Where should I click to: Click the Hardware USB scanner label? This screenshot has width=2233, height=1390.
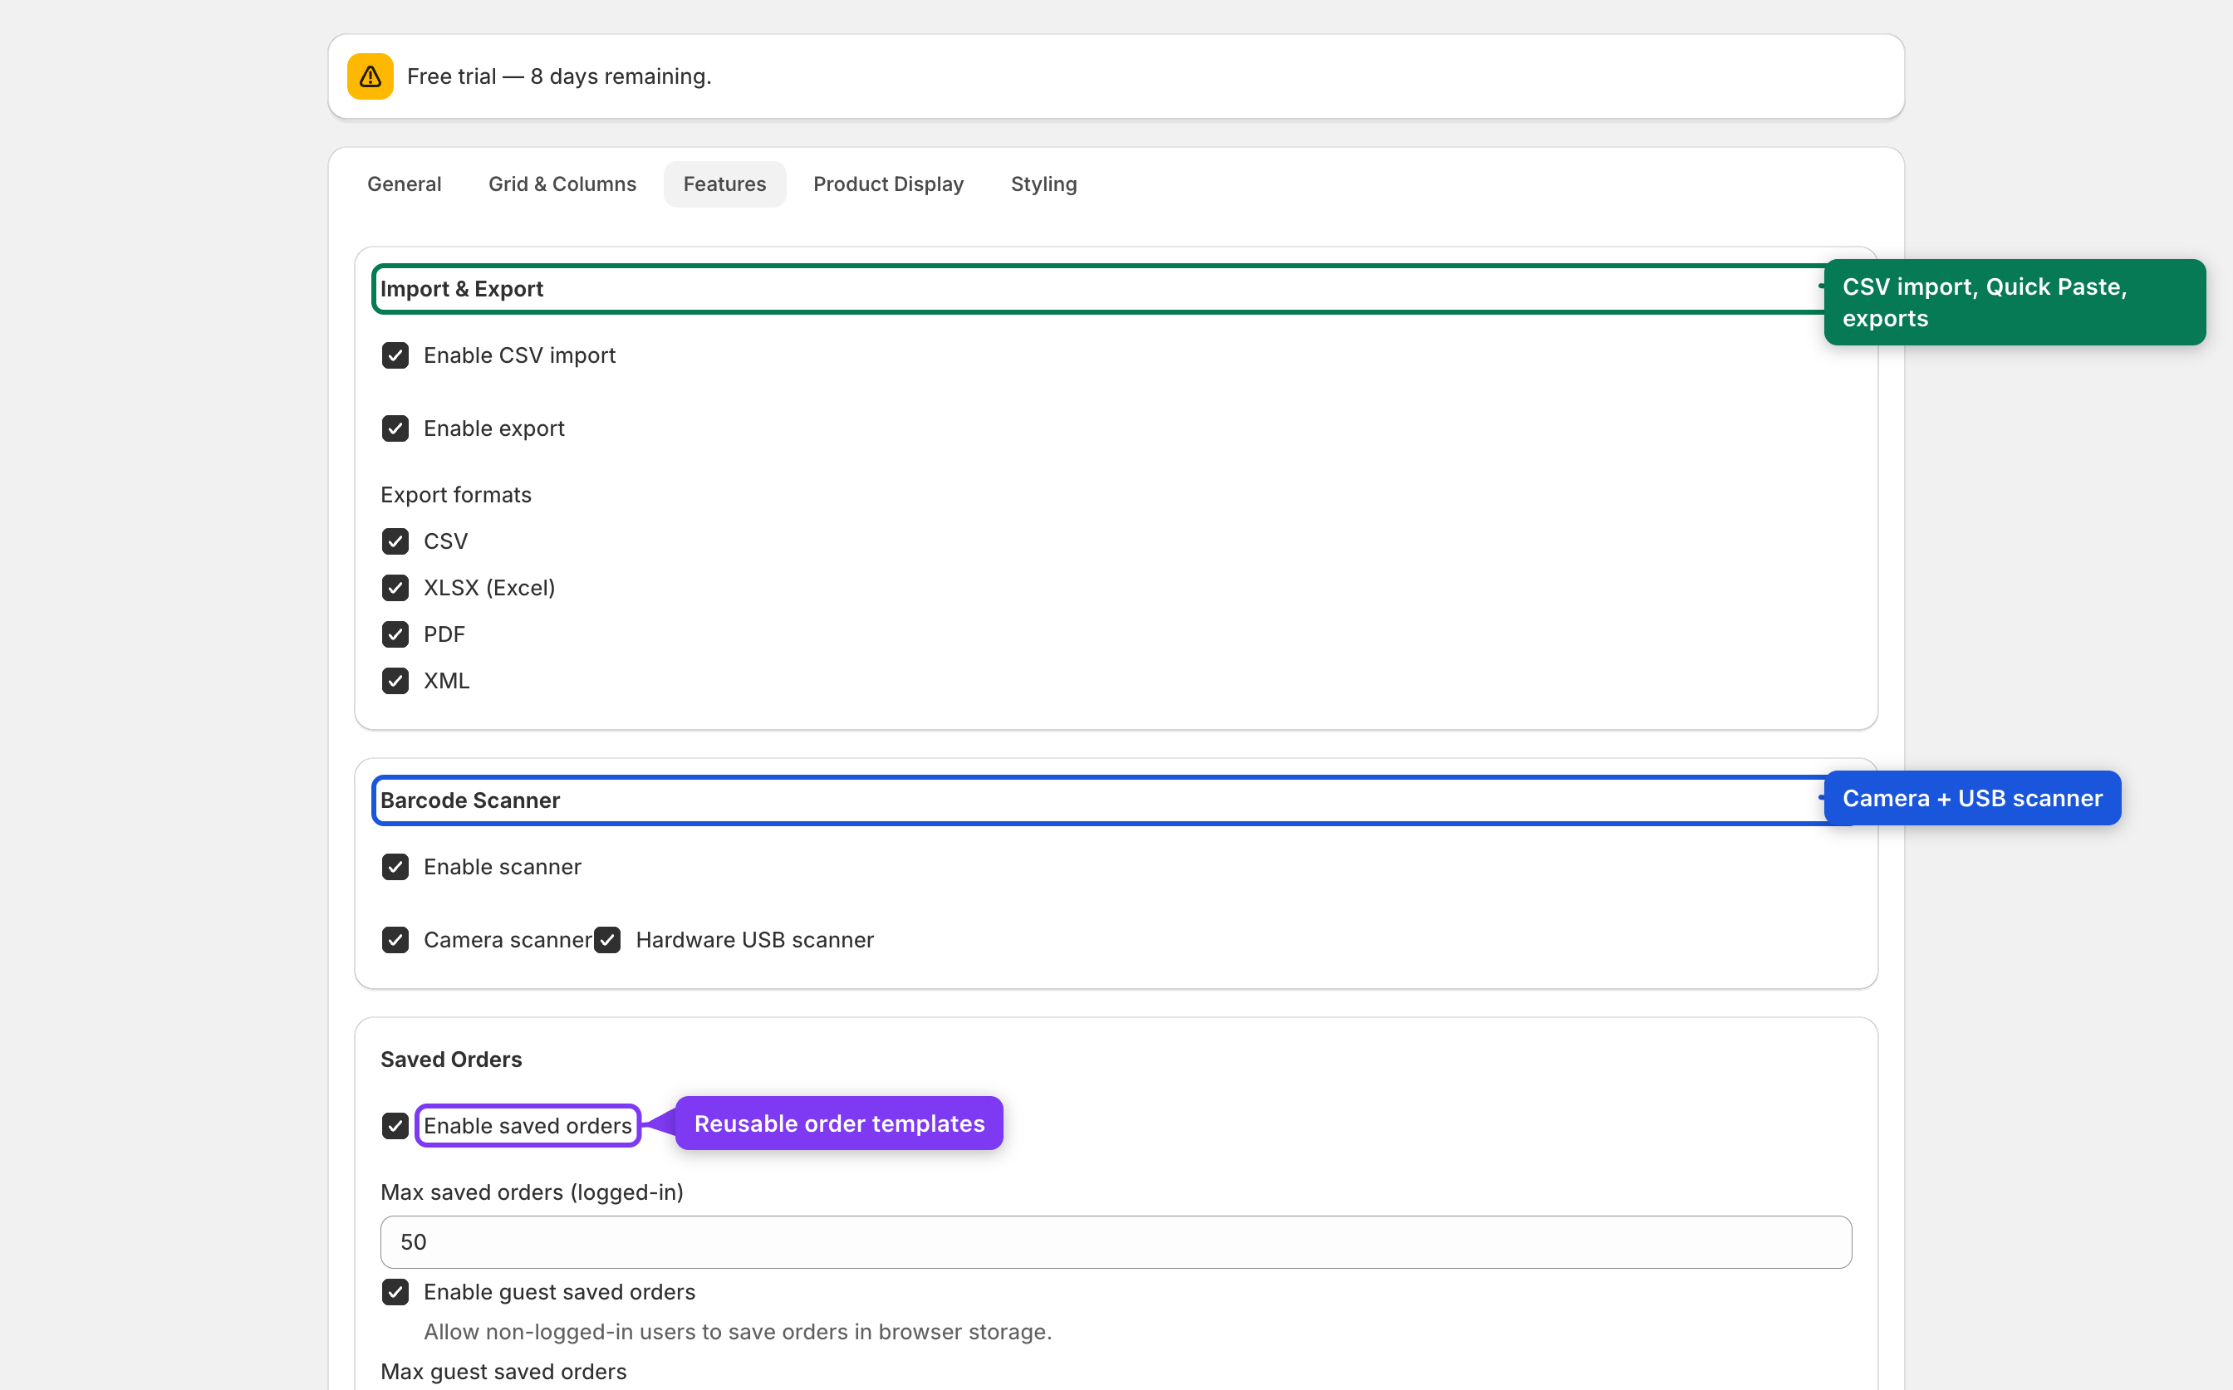[x=754, y=940]
